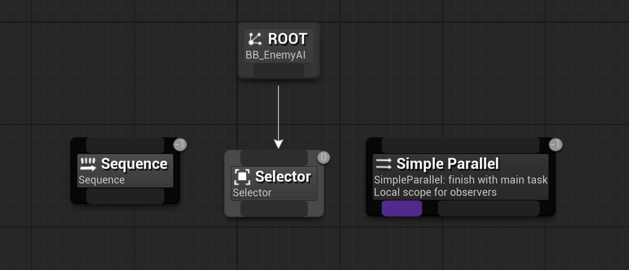Click the Selector node top input pin
Viewport: 629px width, 270px height.
[274, 158]
